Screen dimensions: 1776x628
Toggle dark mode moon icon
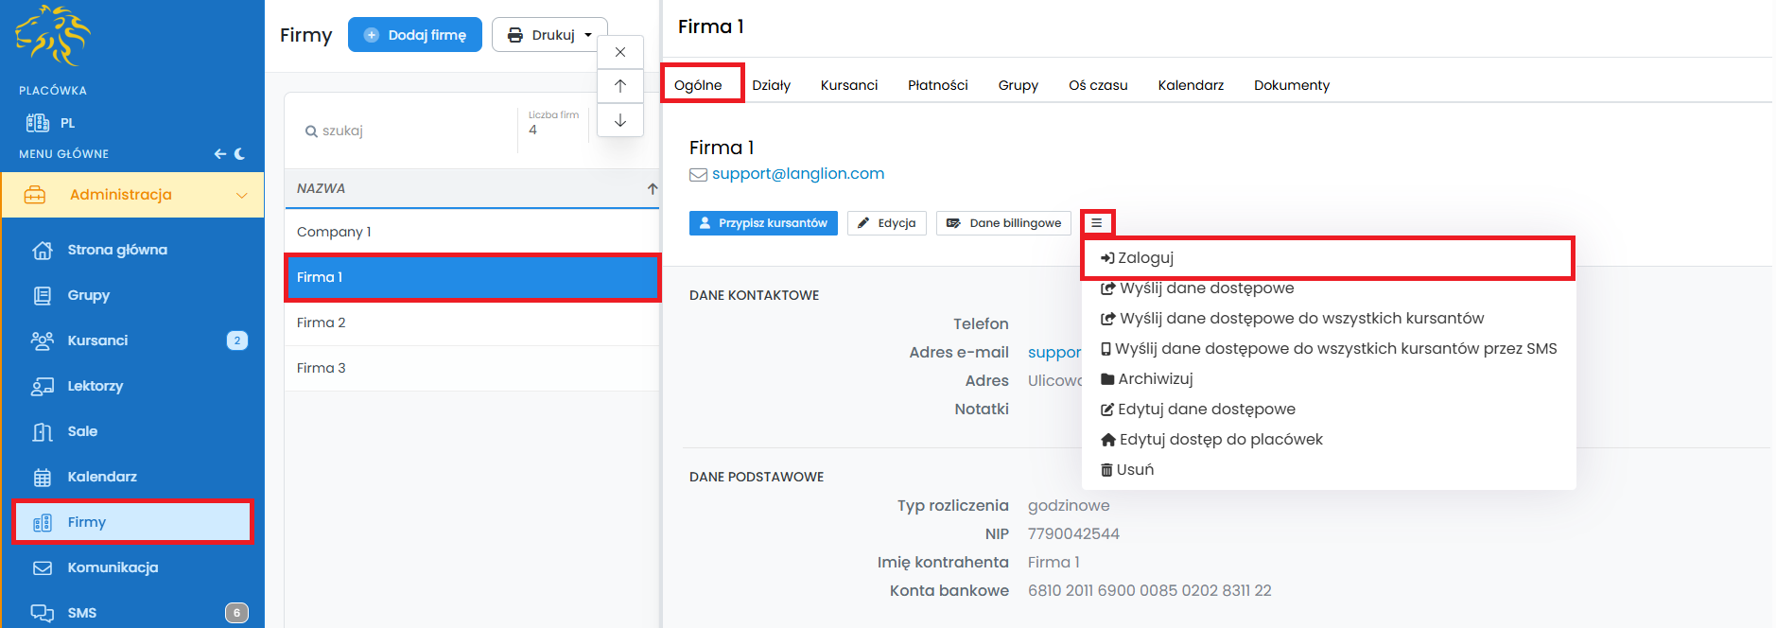240,154
